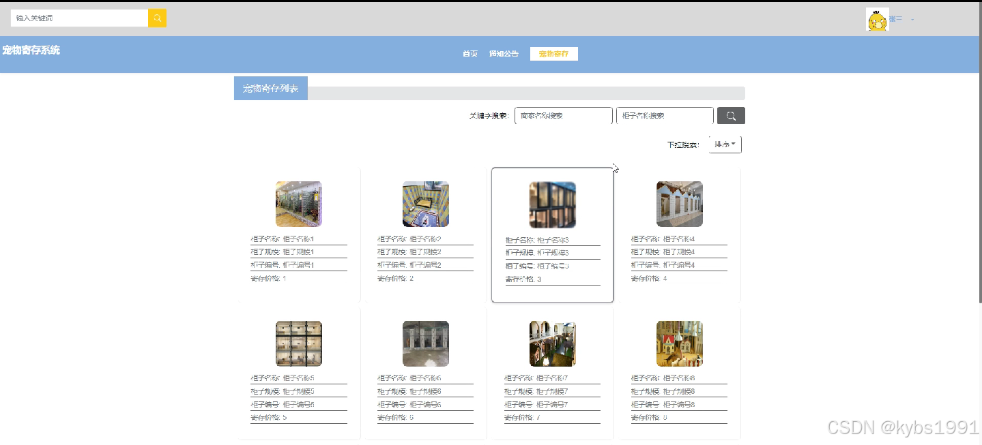This screenshot has width=982, height=445.
Task: Click the text 柜子编号: 柜子编号1
Action: (x=283, y=265)
